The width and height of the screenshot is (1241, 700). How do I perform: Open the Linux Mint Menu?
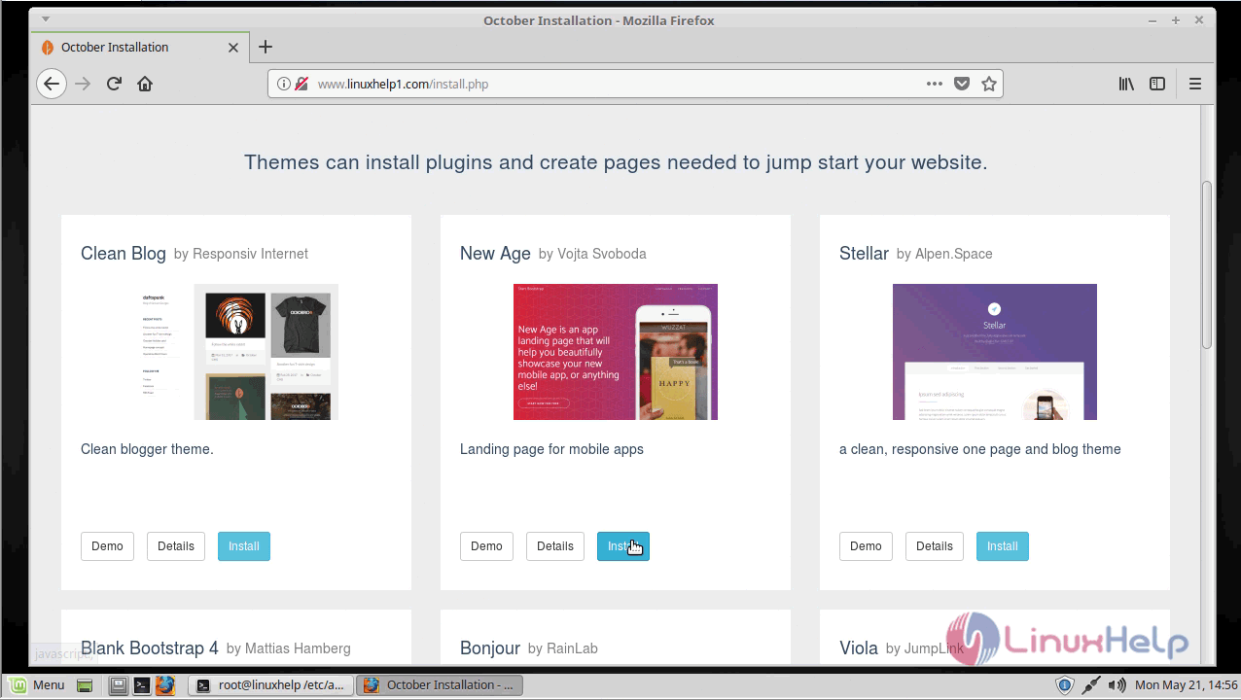click(36, 685)
